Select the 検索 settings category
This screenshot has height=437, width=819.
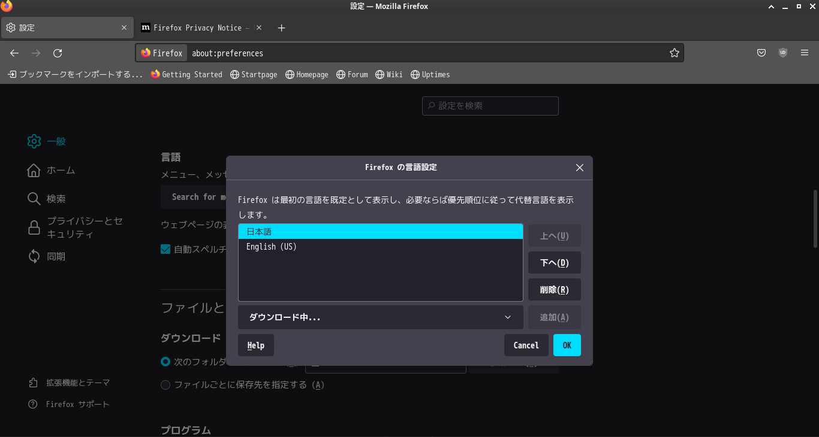click(56, 199)
